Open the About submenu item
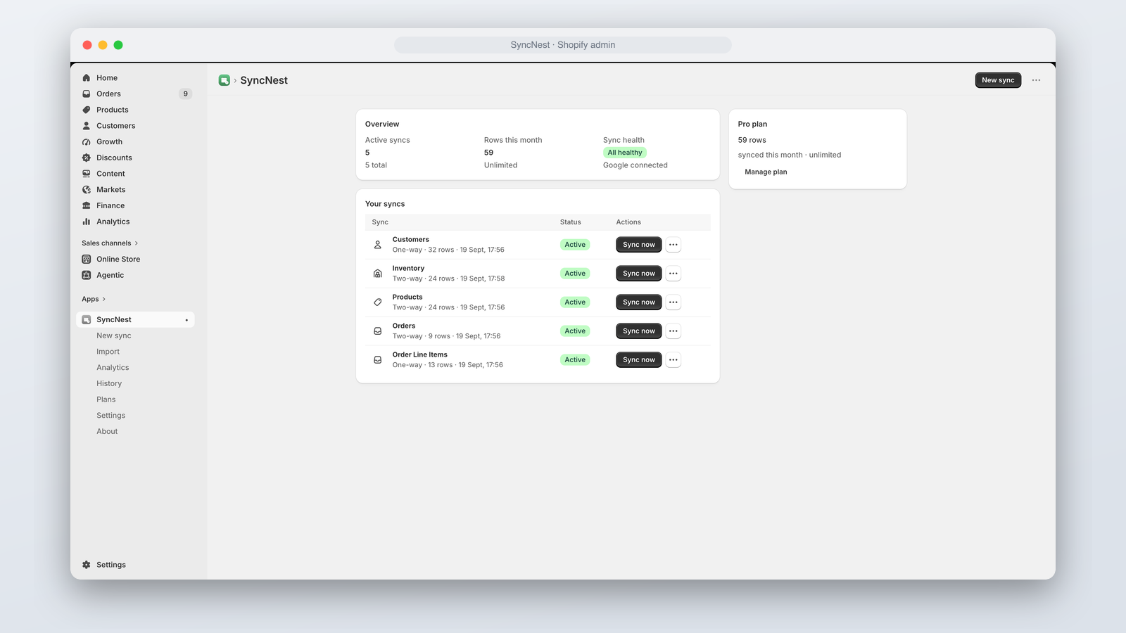The image size is (1126, 633). (107, 432)
